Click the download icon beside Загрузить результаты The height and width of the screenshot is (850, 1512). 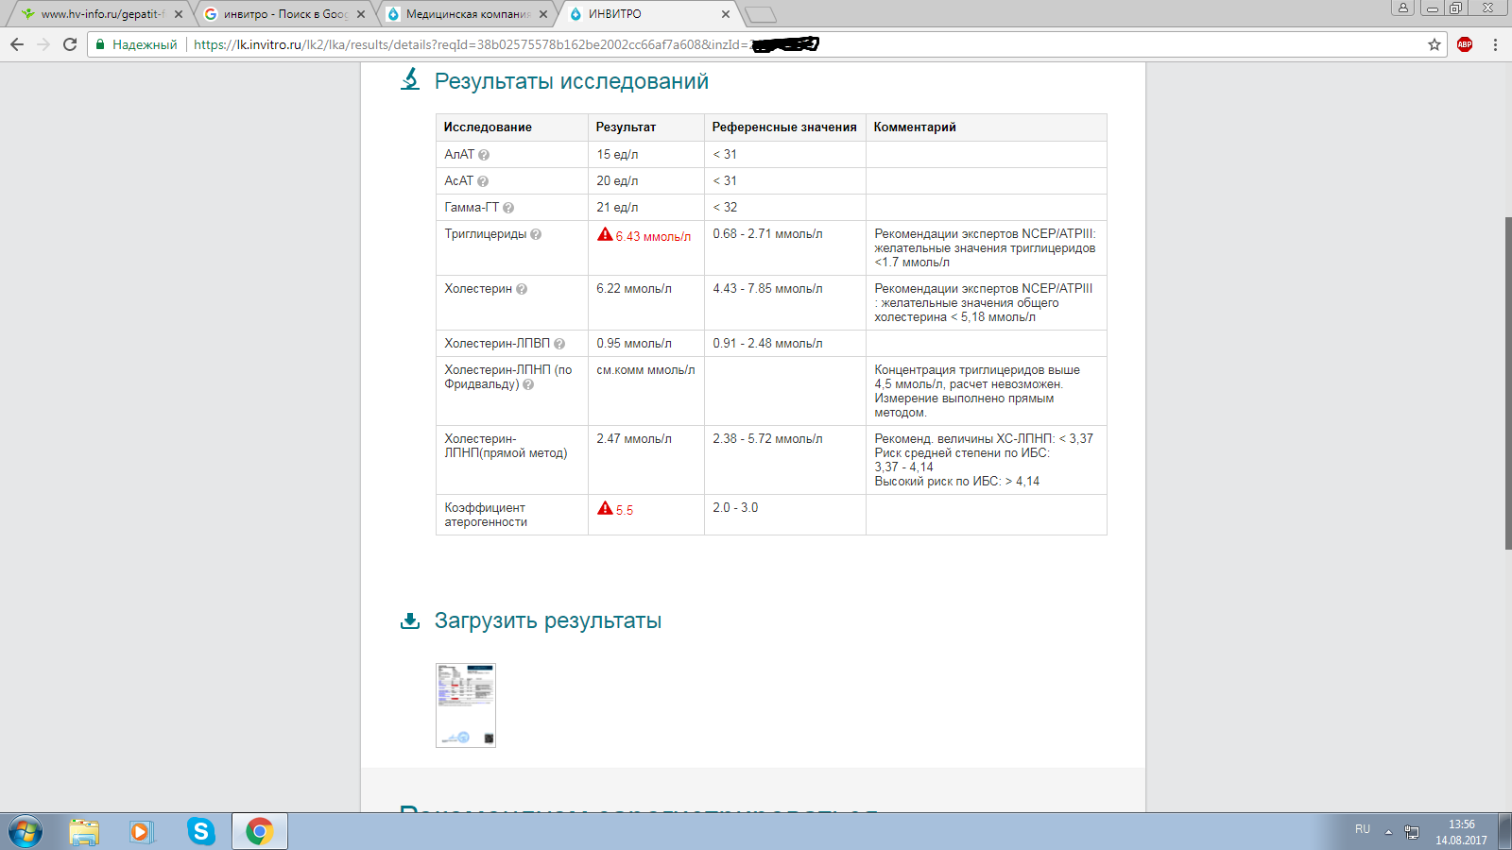click(410, 620)
